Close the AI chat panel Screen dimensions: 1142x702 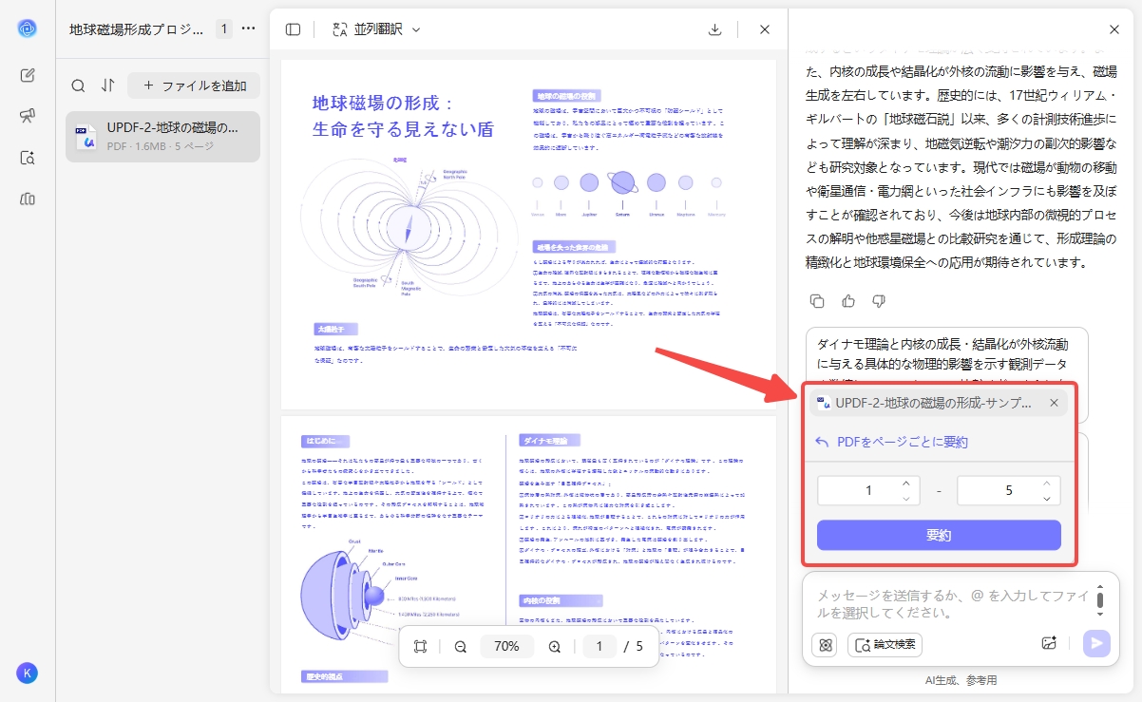tap(1114, 29)
